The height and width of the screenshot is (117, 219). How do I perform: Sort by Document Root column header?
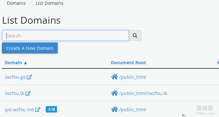click(x=129, y=63)
